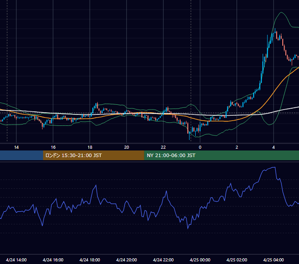The width and height of the screenshot is (299, 264).
Task: Click the '4/25 04:00' date label
Action: pos(273,260)
